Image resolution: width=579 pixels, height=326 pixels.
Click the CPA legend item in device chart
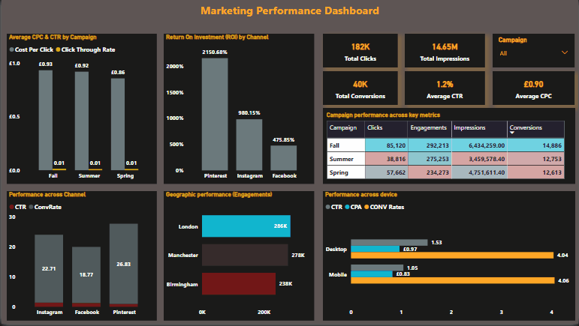[353, 207]
